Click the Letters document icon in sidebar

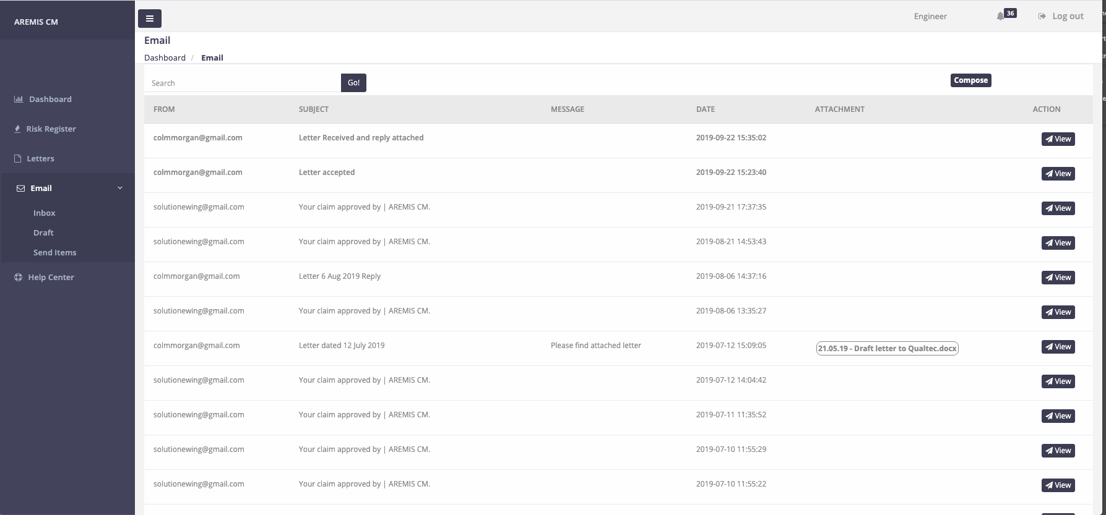[18, 158]
